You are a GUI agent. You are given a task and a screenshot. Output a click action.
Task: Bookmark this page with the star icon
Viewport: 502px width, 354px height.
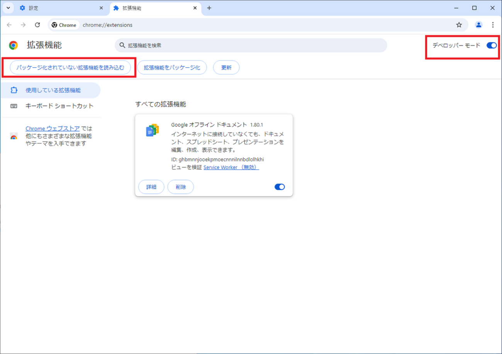[459, 25]
